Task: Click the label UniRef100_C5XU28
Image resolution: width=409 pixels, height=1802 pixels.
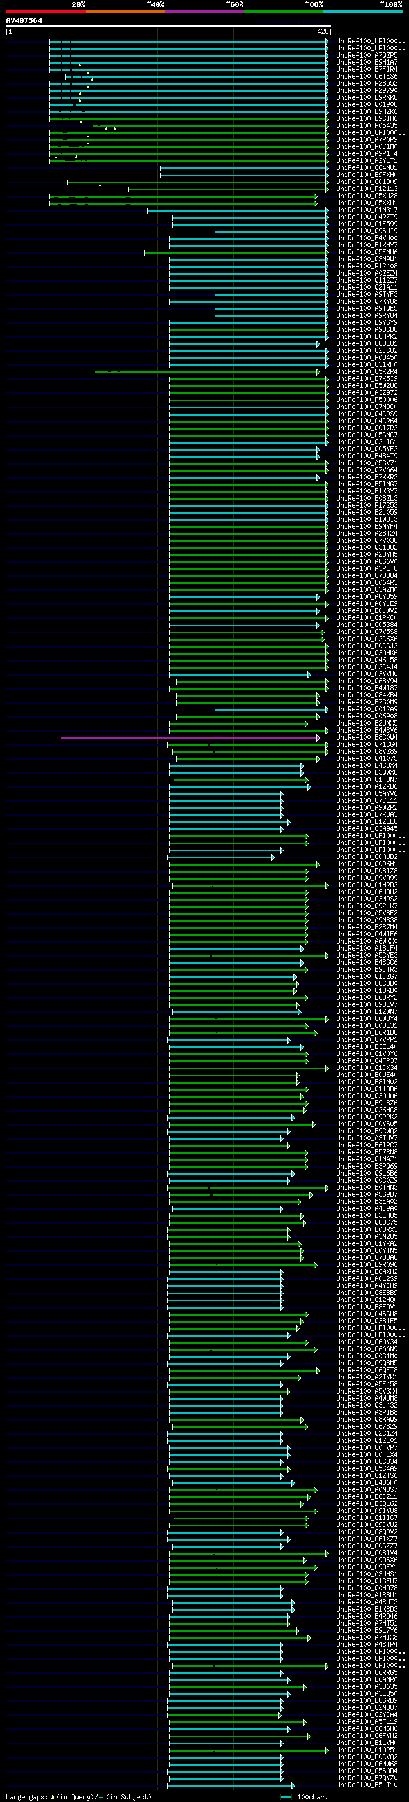Action: coord(367,196)
